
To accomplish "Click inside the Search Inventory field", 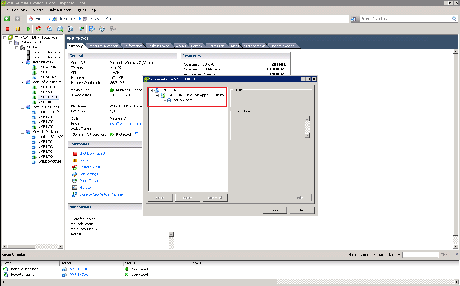I will [x=404, y=19].
